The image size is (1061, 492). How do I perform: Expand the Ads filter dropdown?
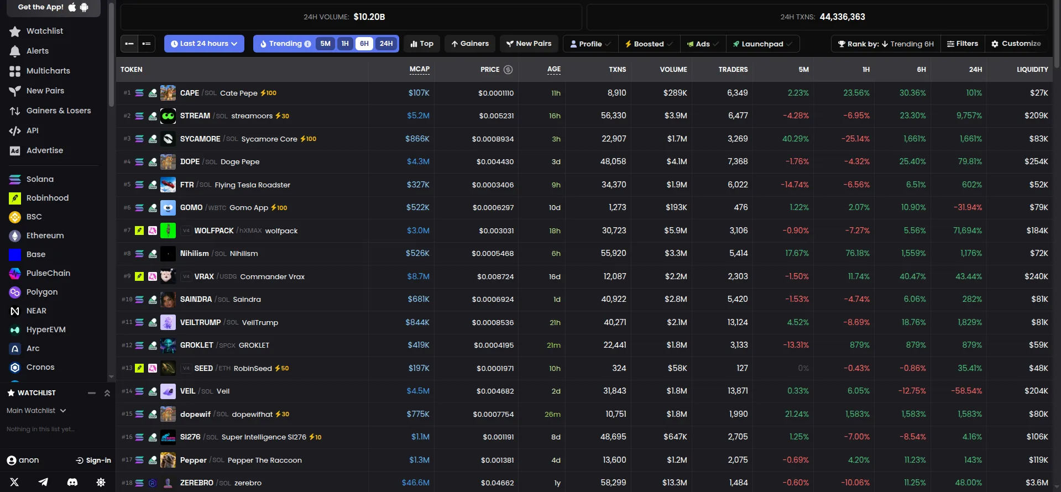pyautogui.click(x=703, y=44)
